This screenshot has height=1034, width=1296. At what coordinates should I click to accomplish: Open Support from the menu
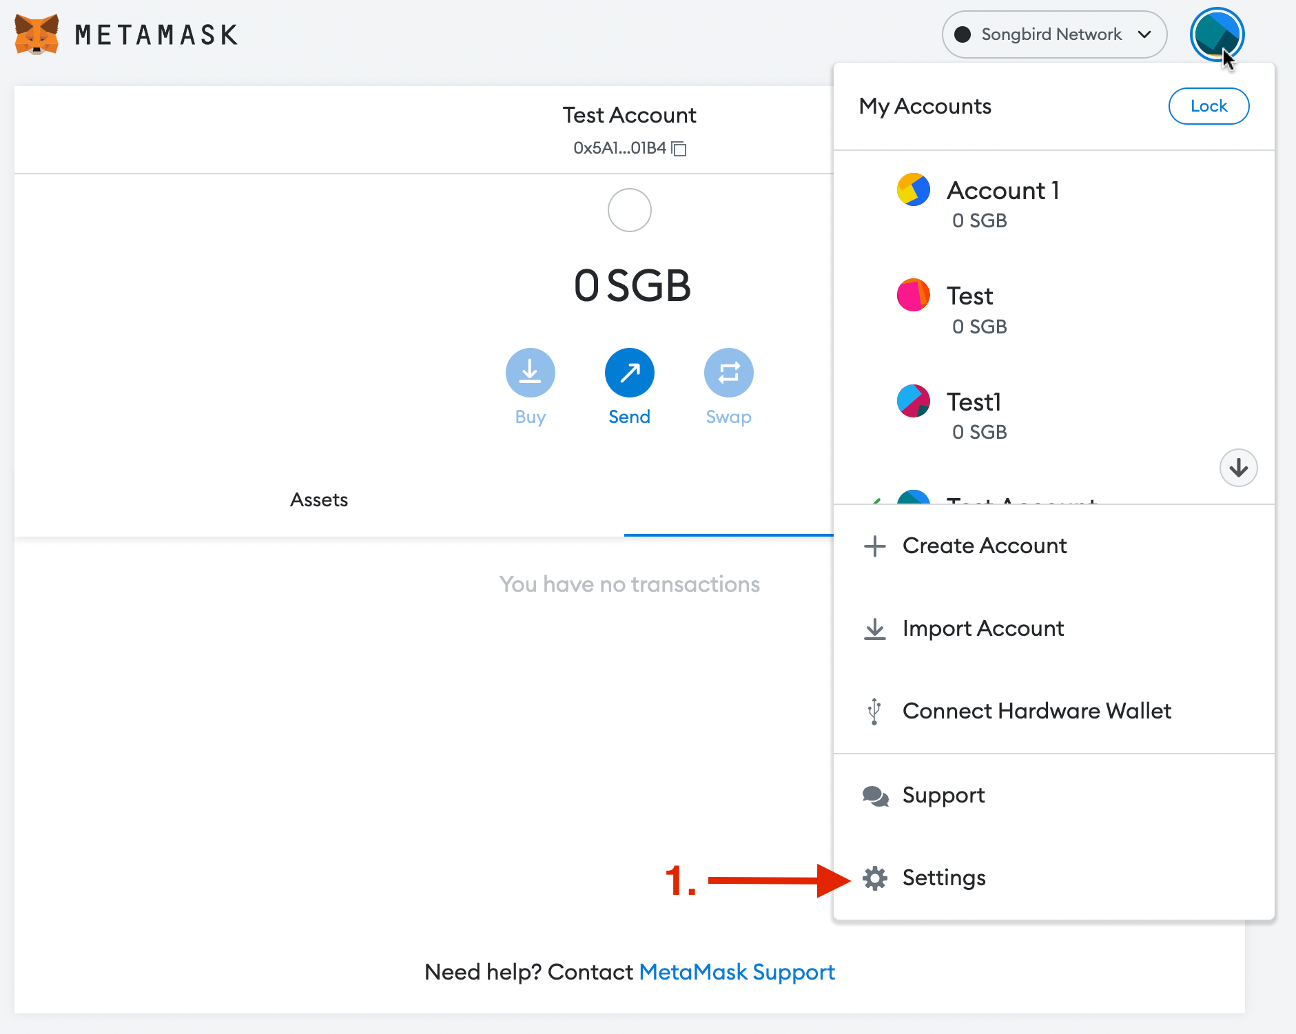pyautogui.click(x=1054, y=796)
